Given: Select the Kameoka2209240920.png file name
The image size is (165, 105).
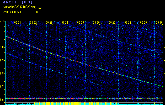Looking at the screenshot, I should tap(19, 7).
